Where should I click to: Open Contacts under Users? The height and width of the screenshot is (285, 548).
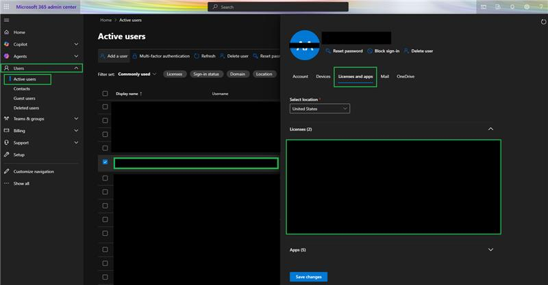point(22,89)
